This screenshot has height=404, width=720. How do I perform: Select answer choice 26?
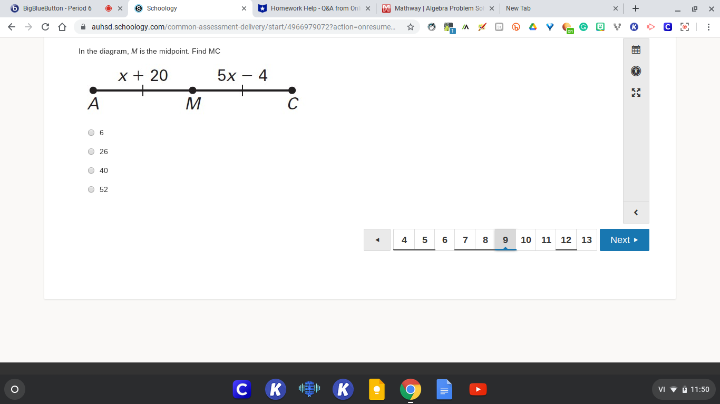(91, 151)
